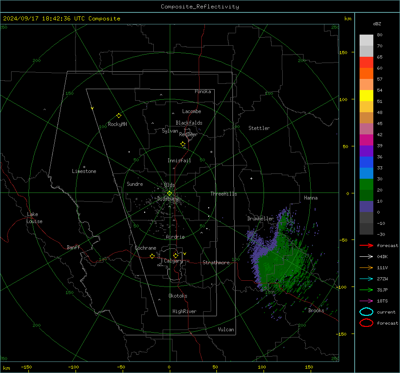The width and height of the screenshot is (400, 373).
Task: Click the red forecast arrow legend icon
Action: point(366,245)
